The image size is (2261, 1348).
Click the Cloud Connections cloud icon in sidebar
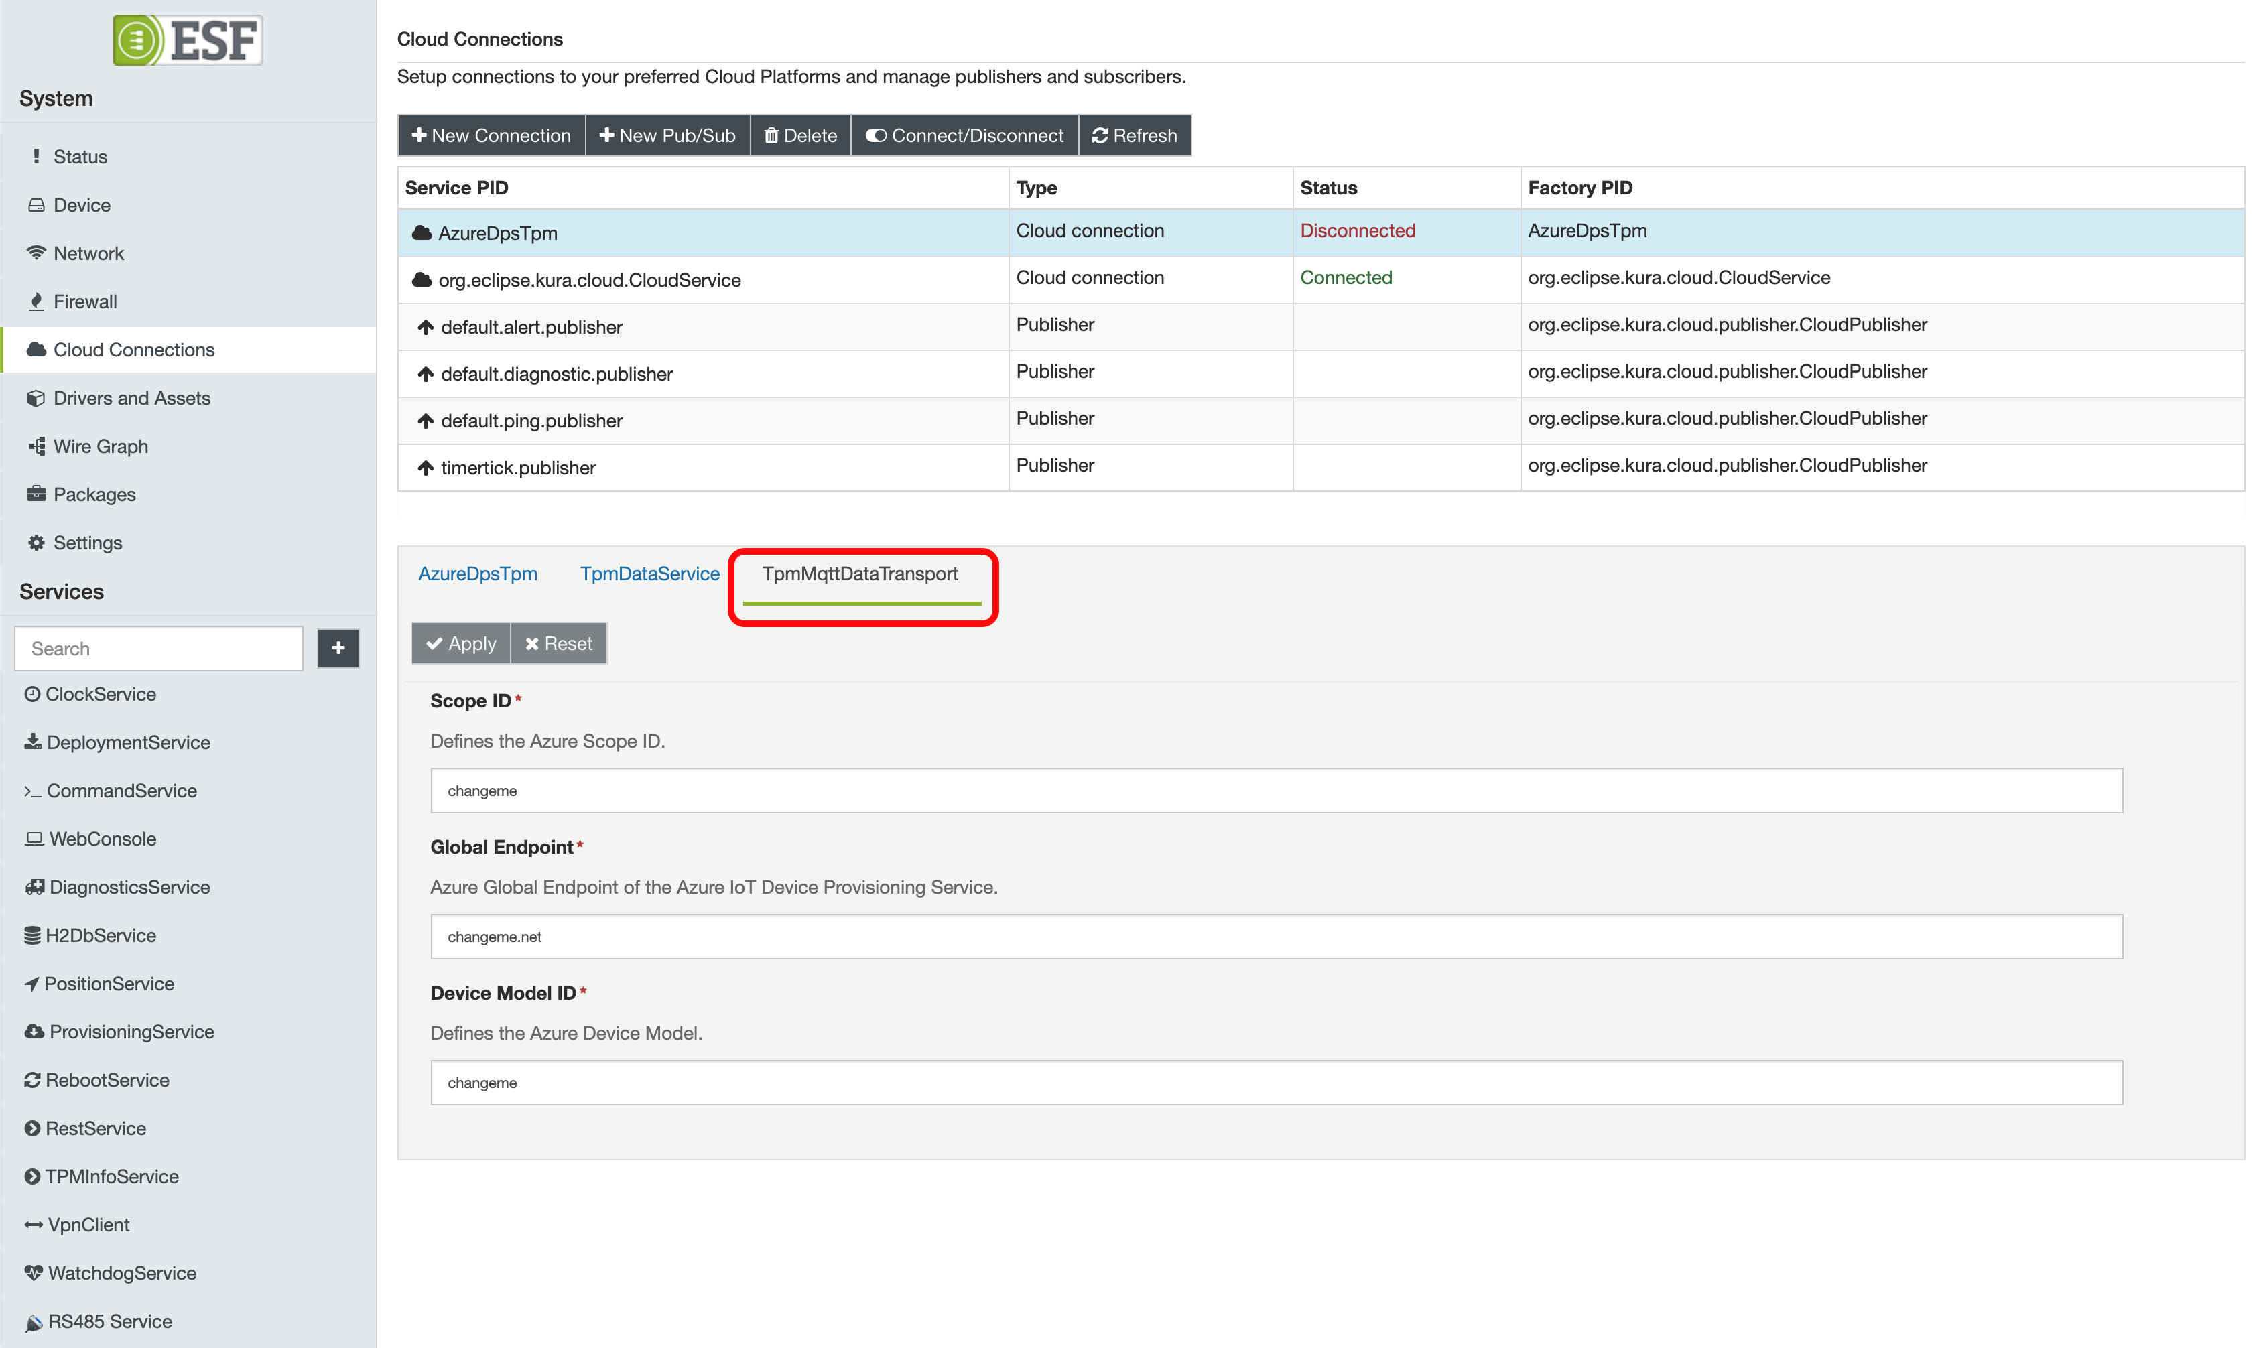[36, 350]
